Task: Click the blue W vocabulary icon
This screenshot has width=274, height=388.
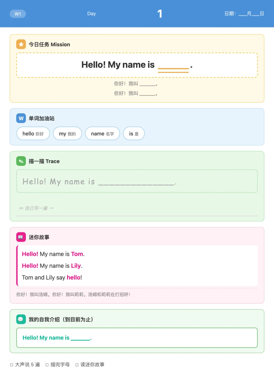Action: pos(21,118)
